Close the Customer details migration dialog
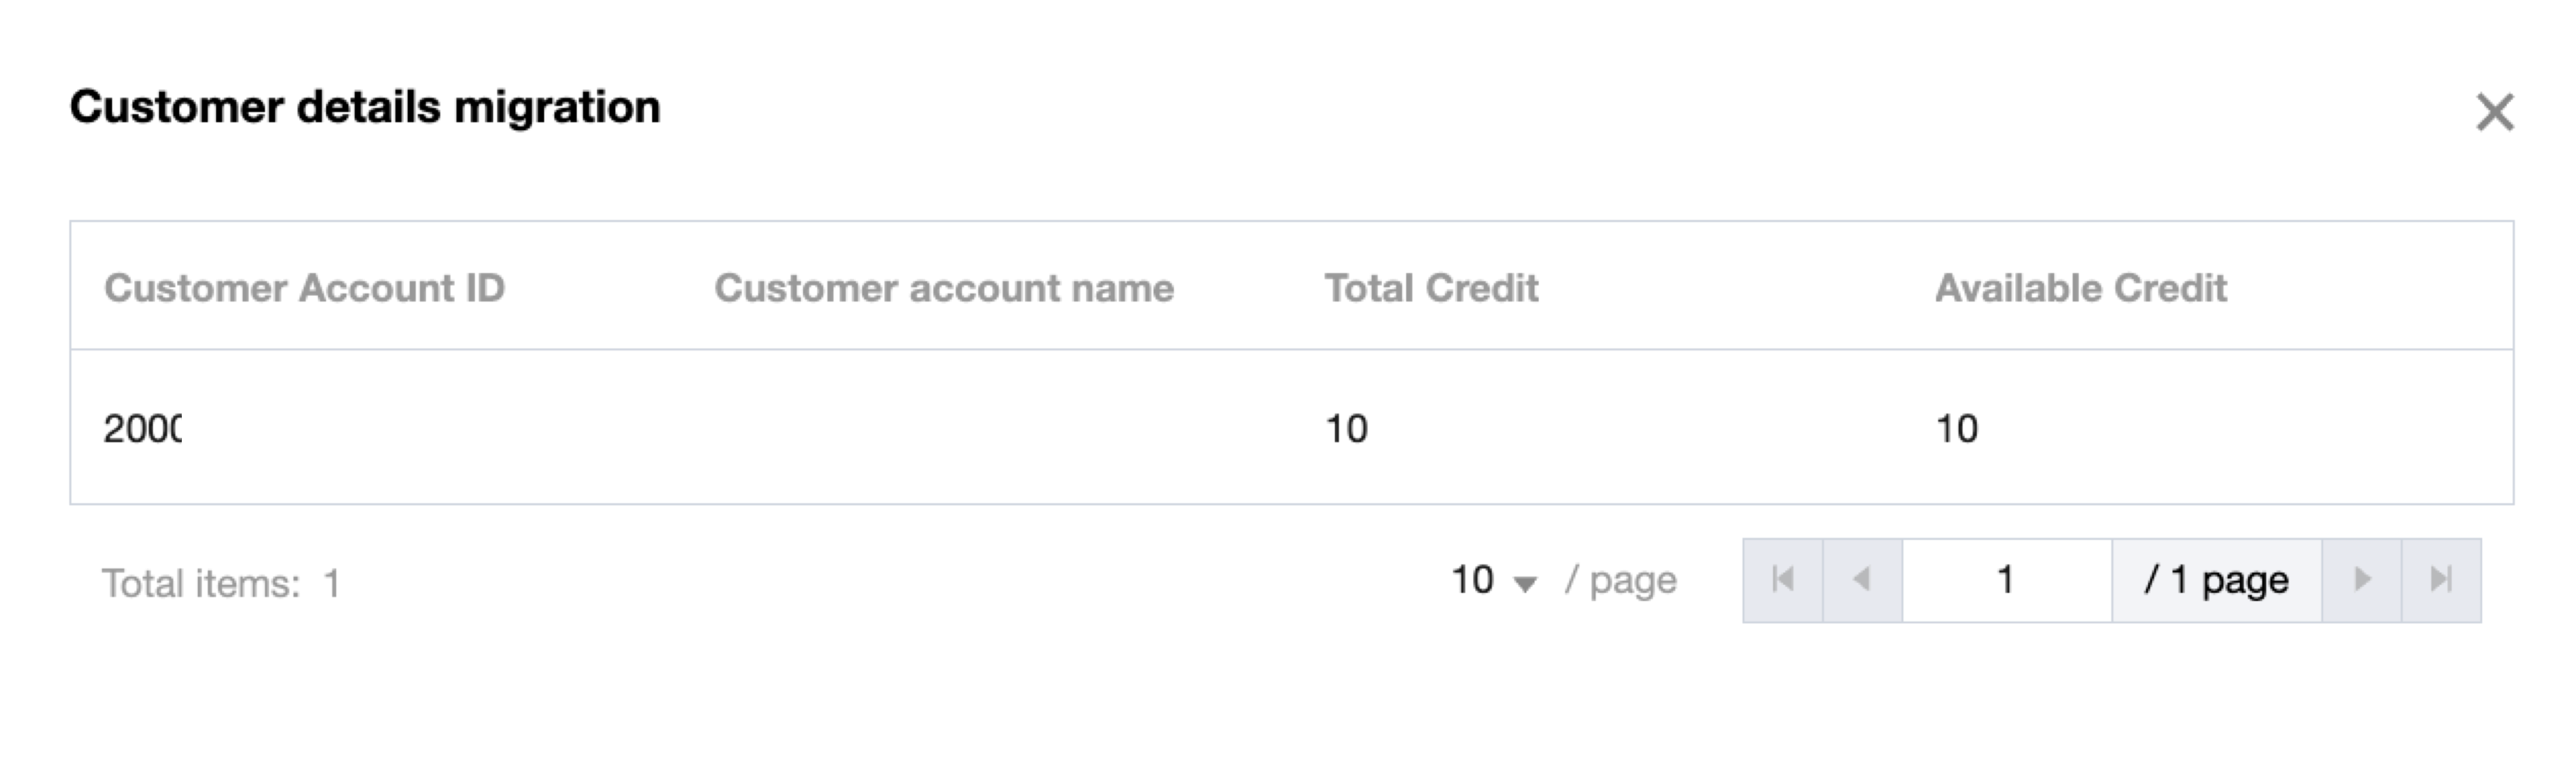 pyautogui.click(x=2494, y=112)
